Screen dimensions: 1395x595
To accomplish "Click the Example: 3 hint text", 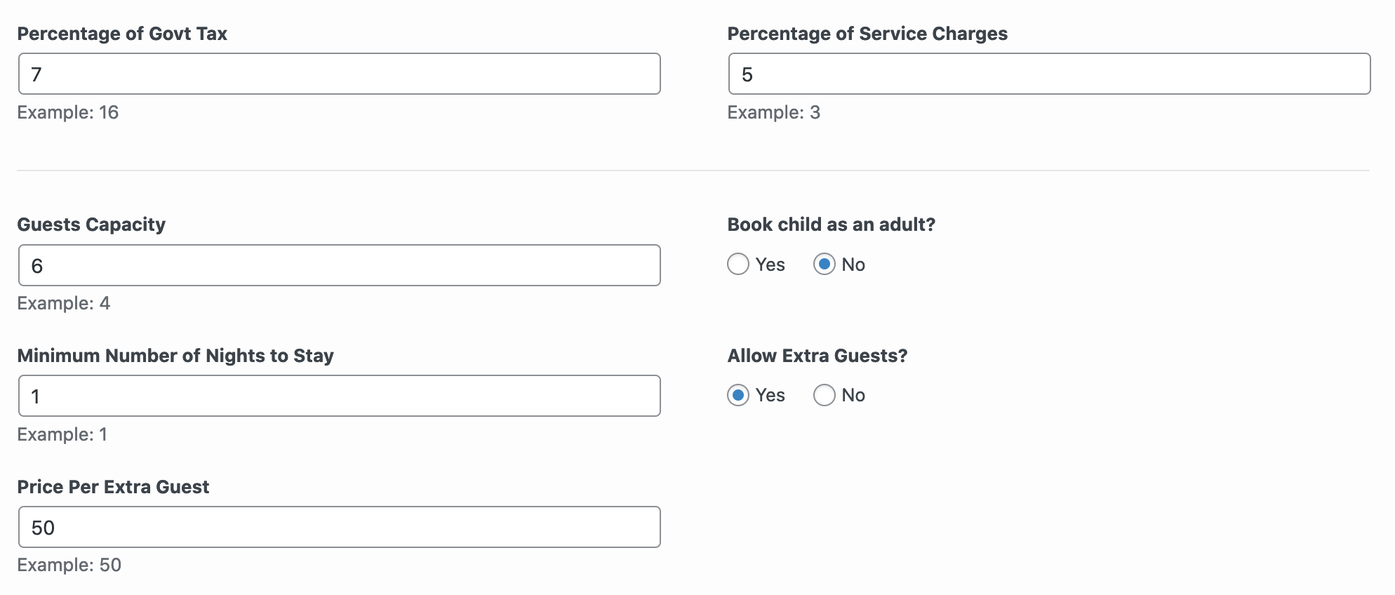I will click(x=774, y=112).
